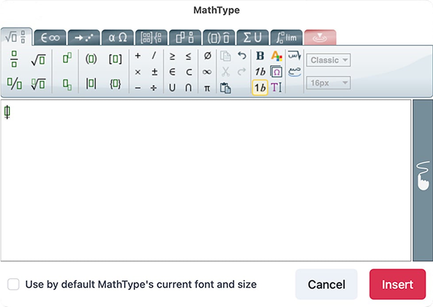Open the text color picker
433x307 pixels.
[x=276, y=56]
